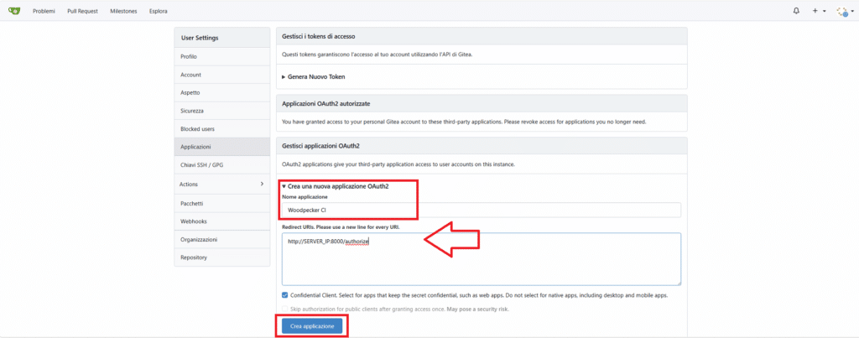Select Profilo in User Settings sidebar
859x338 pixels.
click(221, 56)
